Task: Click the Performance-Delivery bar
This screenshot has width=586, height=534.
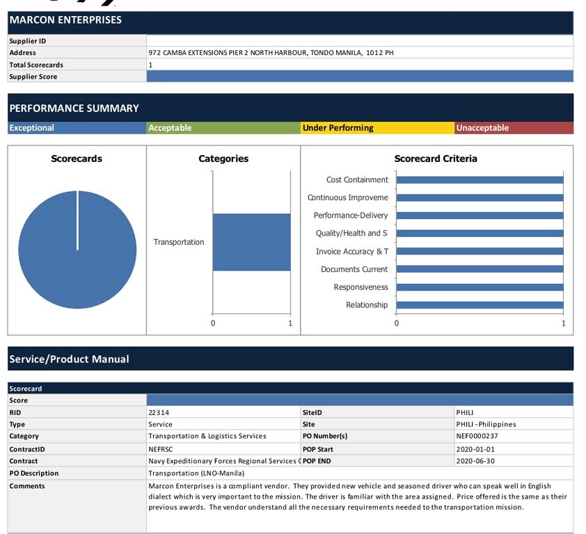Action: pyautogui.click(x=480, y=216)
